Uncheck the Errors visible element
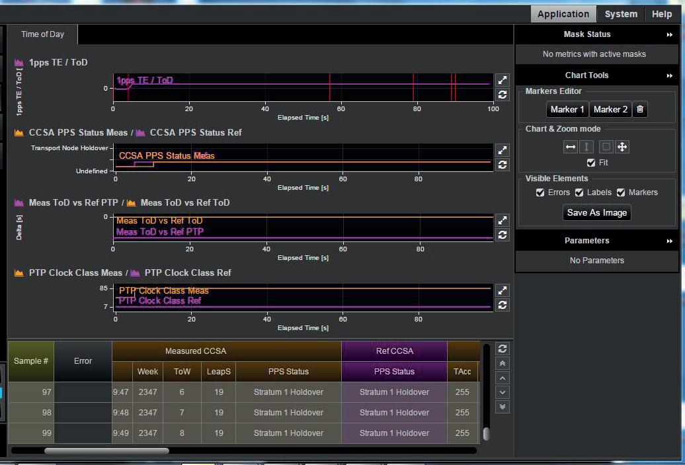 point(541,192)
